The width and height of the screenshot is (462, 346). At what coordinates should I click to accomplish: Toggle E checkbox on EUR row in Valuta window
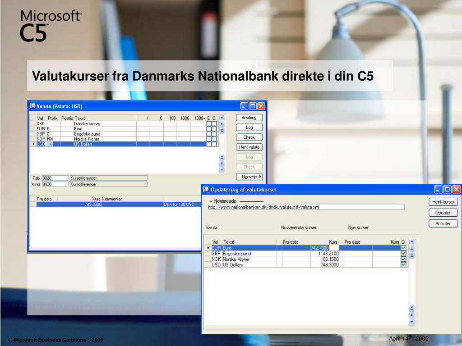click(209, 129)
